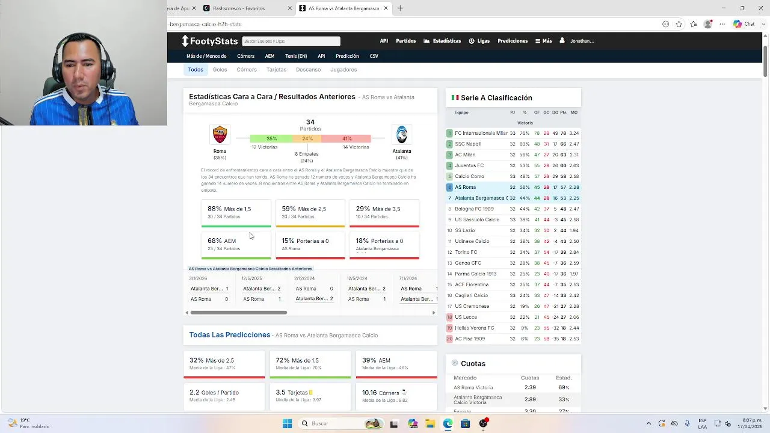
Task: Click the right arrow of results scrollbar
Action: 434,313
